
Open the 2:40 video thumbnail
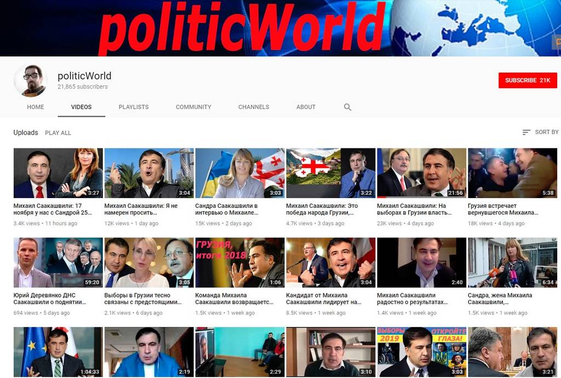(421, 263)
